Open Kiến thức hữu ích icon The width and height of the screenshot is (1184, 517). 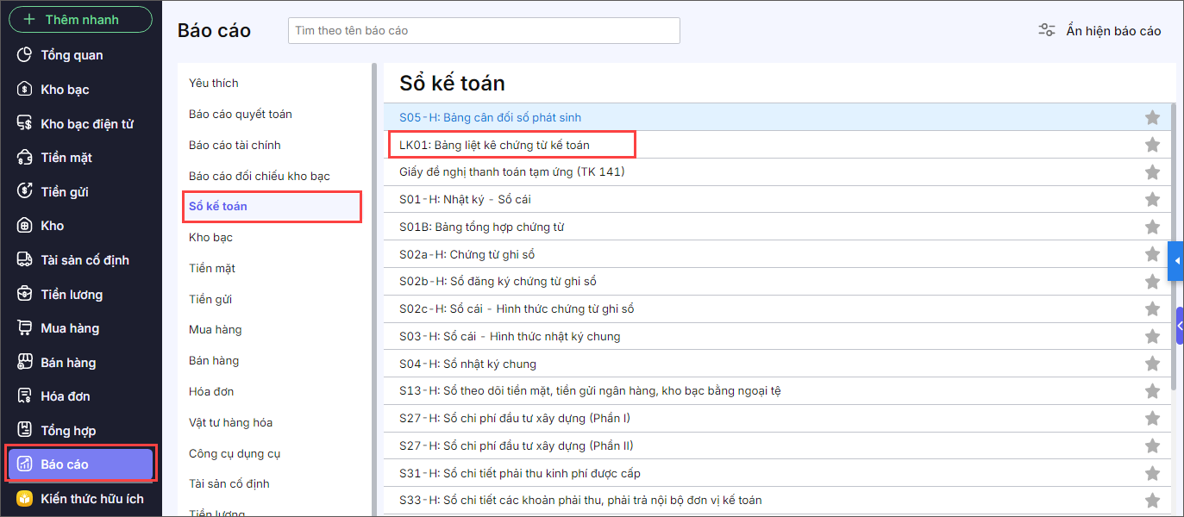click(25, 499)
